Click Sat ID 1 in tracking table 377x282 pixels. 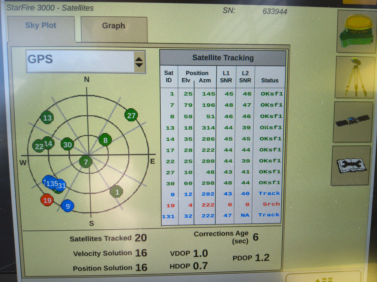coord(172,94)
